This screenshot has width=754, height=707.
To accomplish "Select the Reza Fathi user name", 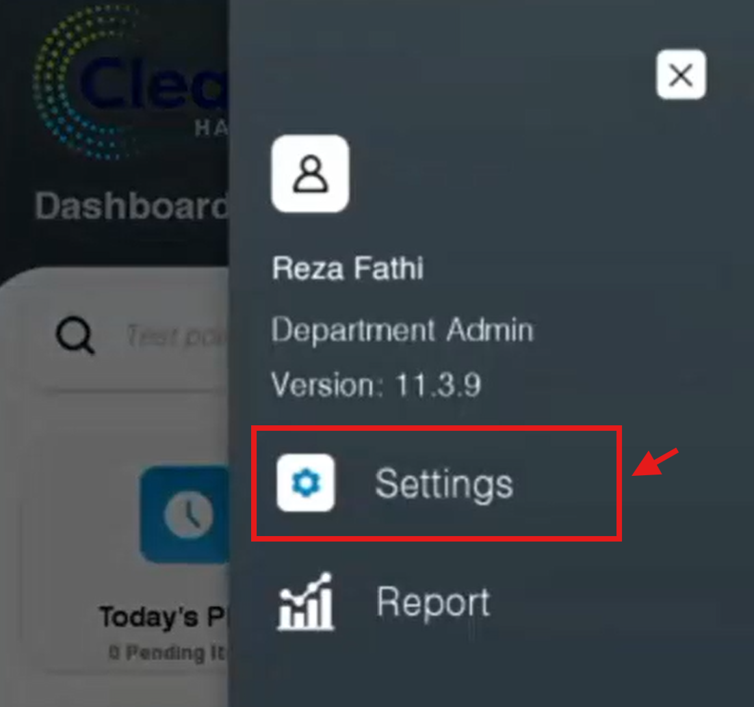I will [x=348, y=268].
